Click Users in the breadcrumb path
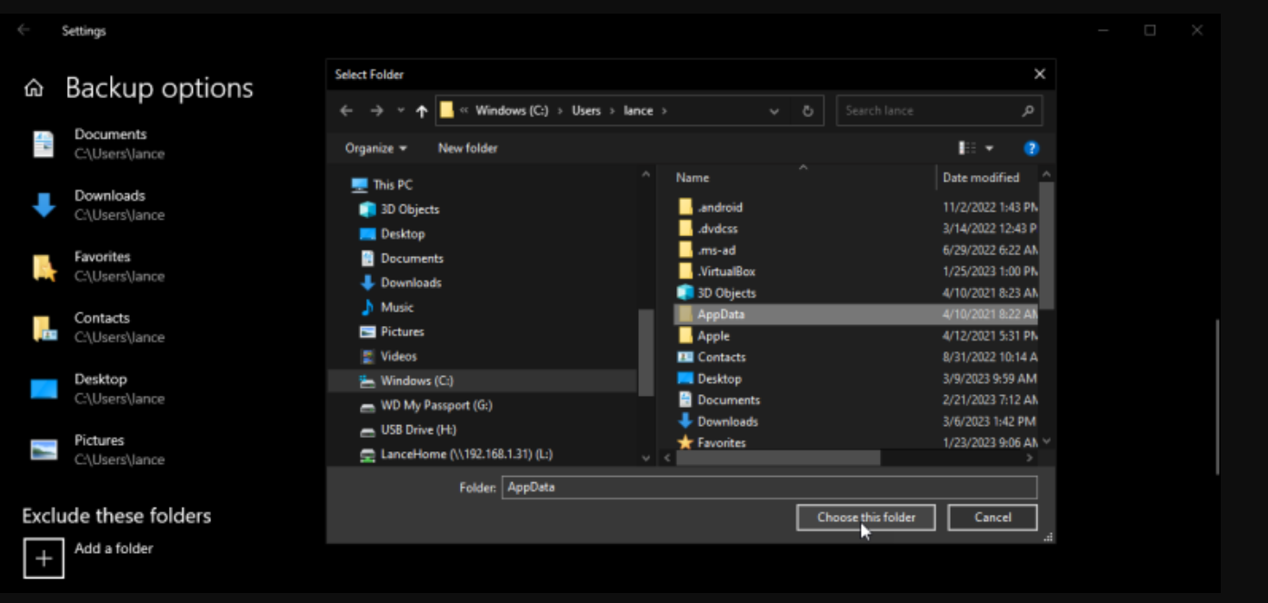 (x=586, y=110)
